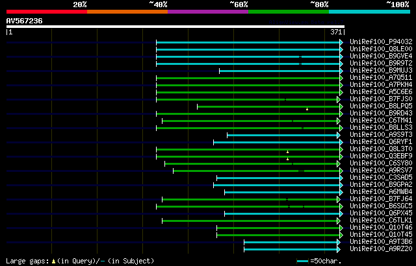Select the UniRef100_B6SGC5 label
Image resolution: width=416 pixels, height=266 pixels.
381,206
